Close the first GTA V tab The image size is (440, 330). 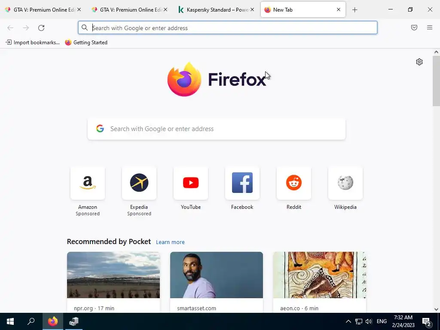point(79,10)
